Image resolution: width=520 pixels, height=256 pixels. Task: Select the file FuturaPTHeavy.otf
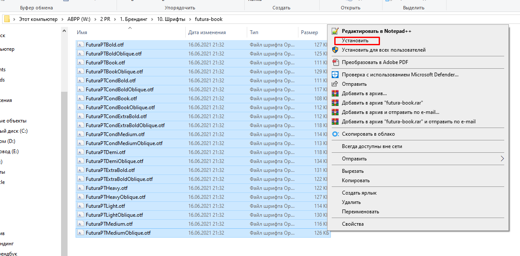[x=106, y=188]
